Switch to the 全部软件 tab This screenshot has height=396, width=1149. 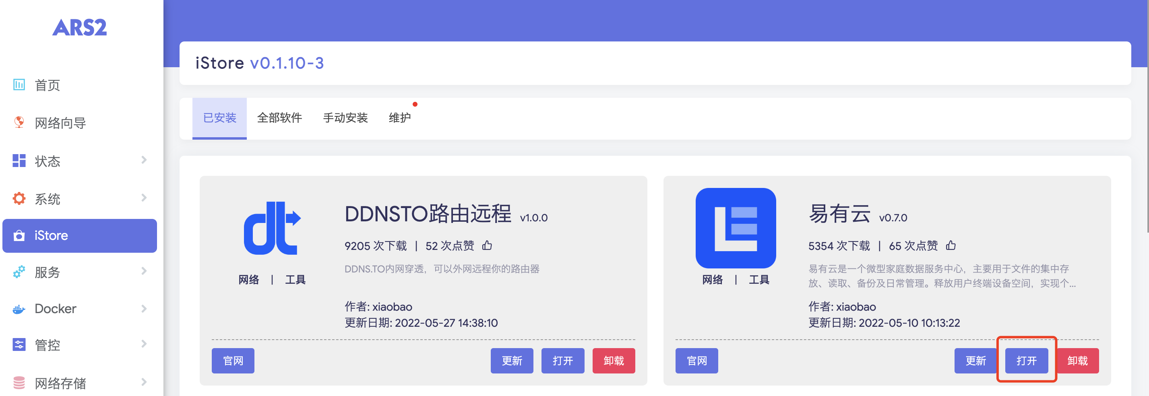(x=280, y=118)
